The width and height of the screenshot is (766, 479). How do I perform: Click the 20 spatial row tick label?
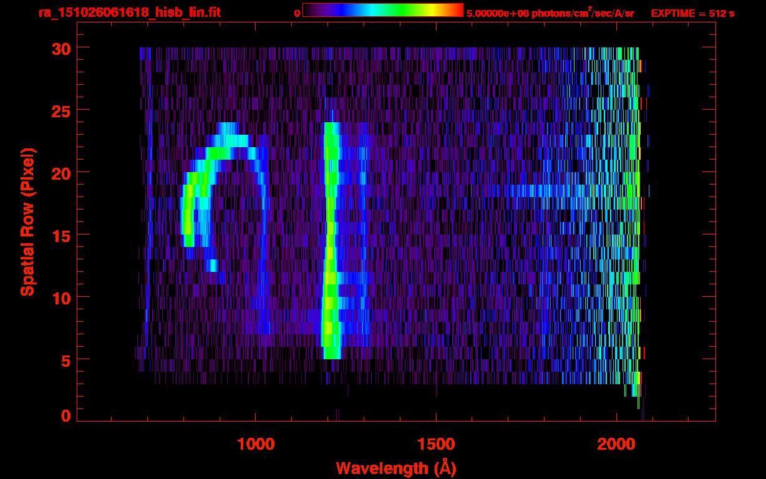tap(61, 172)
